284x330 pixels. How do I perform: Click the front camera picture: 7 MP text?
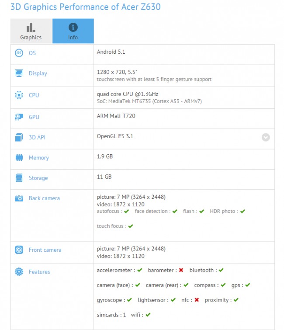tap(131, 249)
